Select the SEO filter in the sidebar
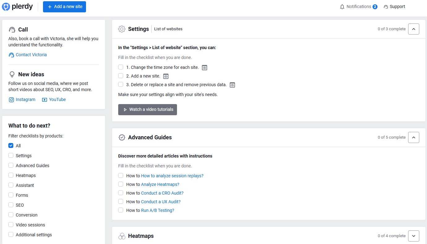This screenshot has width=427, height=244. coord(11,205)
